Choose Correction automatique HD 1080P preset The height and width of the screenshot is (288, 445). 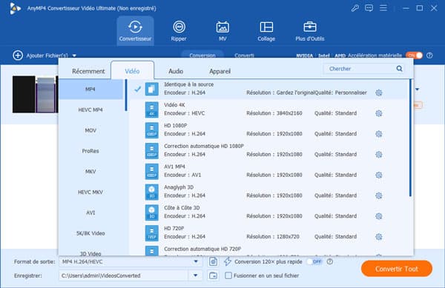click(x=268, y=150)
